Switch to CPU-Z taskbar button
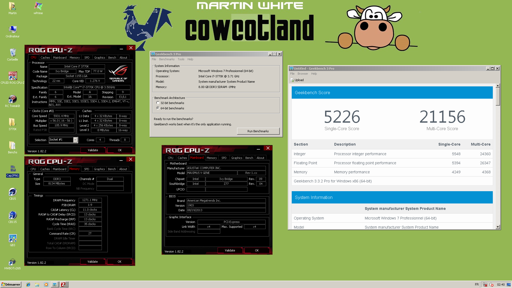Screen dimensions: 512x288 point(63,285)
